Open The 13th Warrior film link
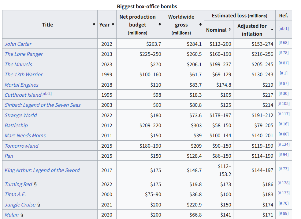 tap(24, 74)
